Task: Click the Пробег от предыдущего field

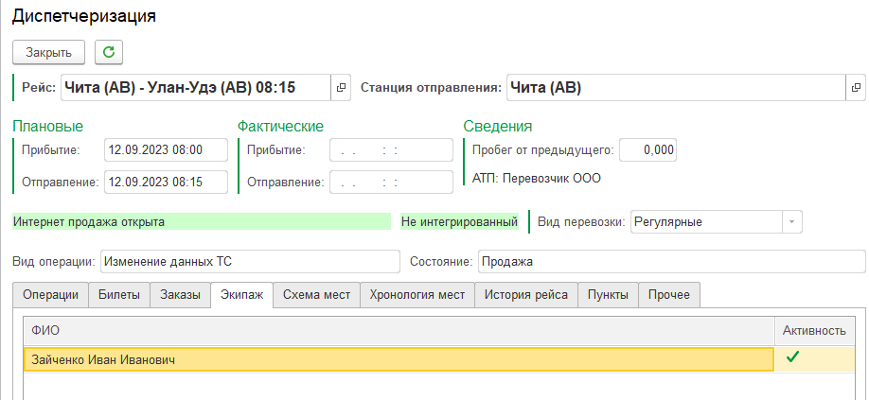Action: tap(648, 149)
